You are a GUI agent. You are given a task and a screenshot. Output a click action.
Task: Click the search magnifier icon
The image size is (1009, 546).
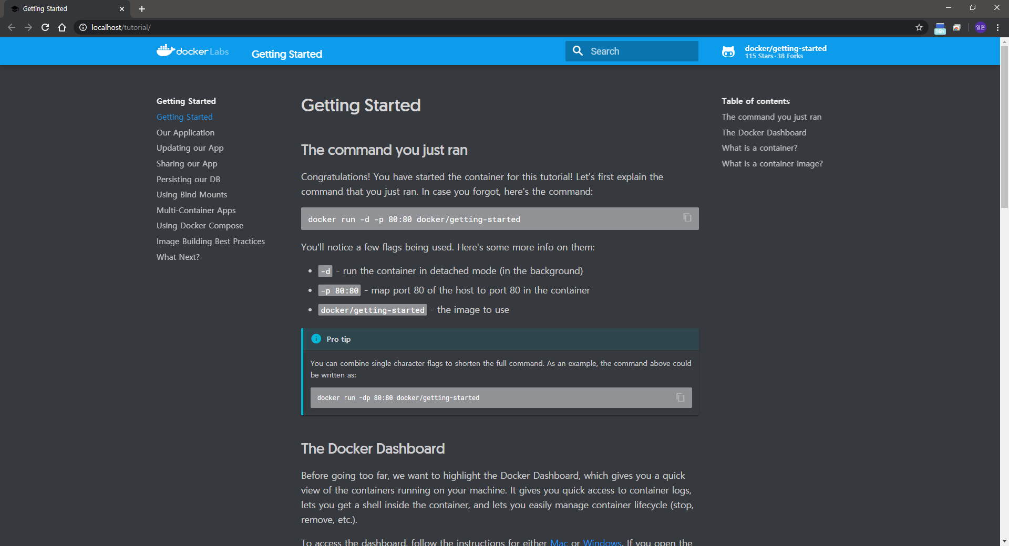578,51
